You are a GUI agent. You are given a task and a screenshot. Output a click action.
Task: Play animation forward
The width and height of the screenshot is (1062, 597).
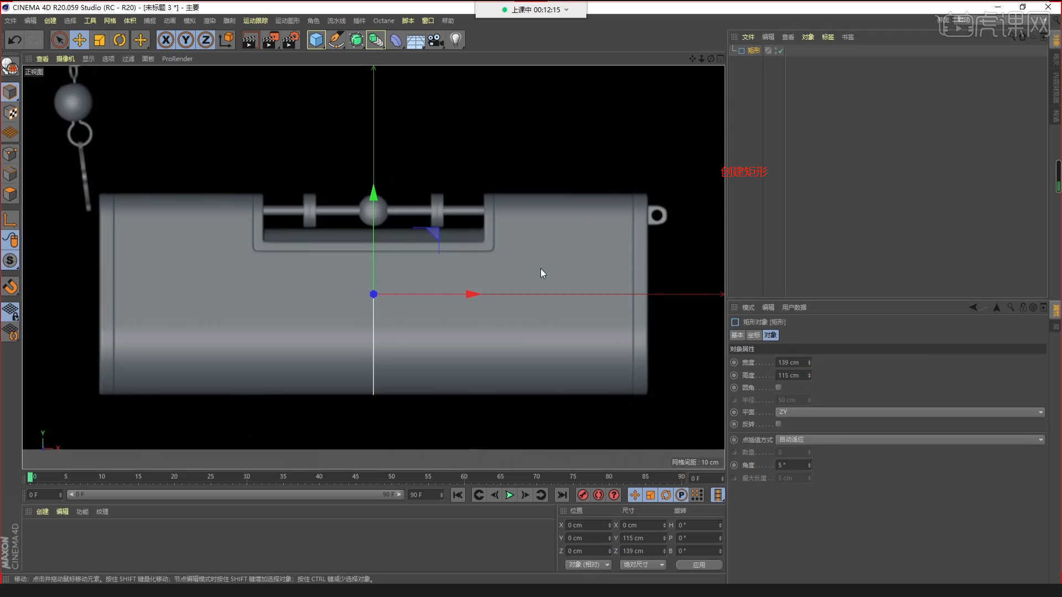509,495
